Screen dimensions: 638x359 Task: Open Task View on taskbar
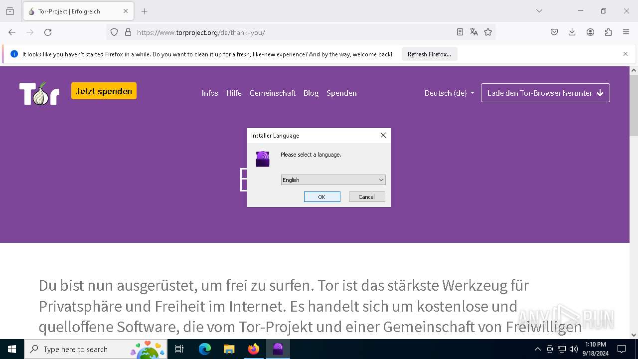coord(179,349)
